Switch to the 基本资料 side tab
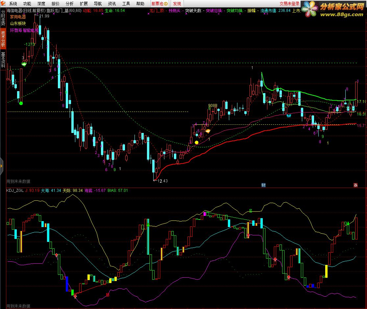Viewport: 367px width, 309px height. click(x=3, y=60)
